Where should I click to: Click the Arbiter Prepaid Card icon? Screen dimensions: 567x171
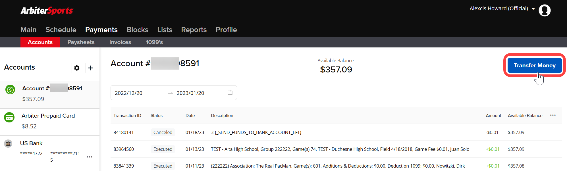[9, 117]
